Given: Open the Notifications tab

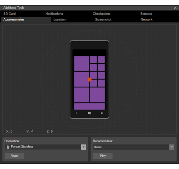Looking at the screenshot, I should [54, 14].
